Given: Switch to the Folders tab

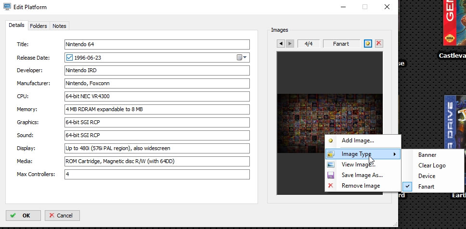Looking at the screenshot, I should point(39,26).
